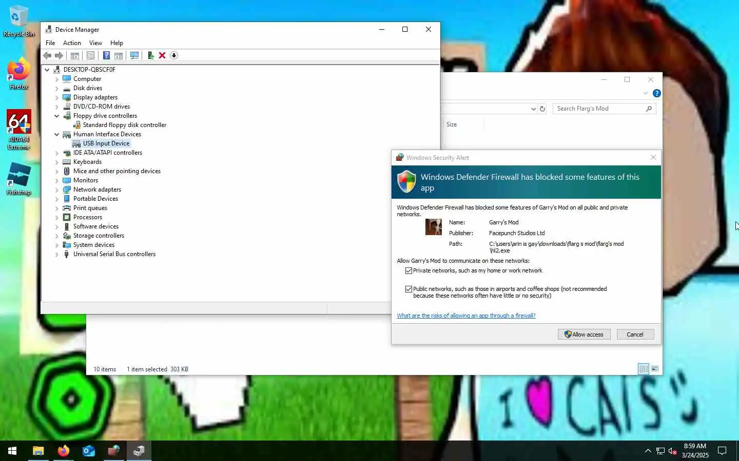Collapse Human Interface Devices node
The height and width of the screenshot is (461, 739).
point(57,134)
